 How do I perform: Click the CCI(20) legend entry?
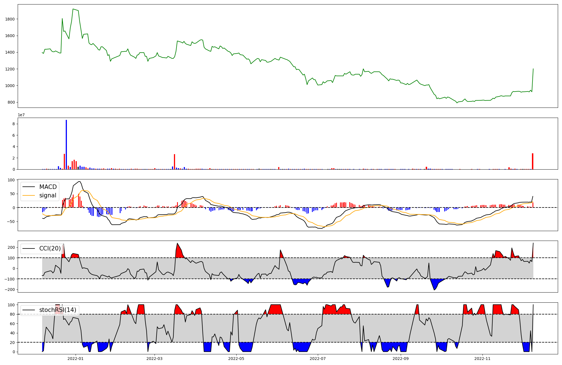pyautogui.click(x=50, y=248)
